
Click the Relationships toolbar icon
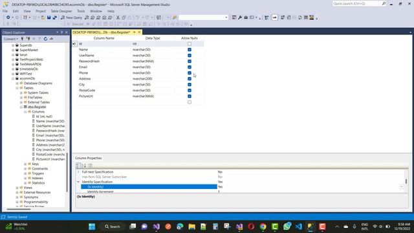(x=283, y=17)
